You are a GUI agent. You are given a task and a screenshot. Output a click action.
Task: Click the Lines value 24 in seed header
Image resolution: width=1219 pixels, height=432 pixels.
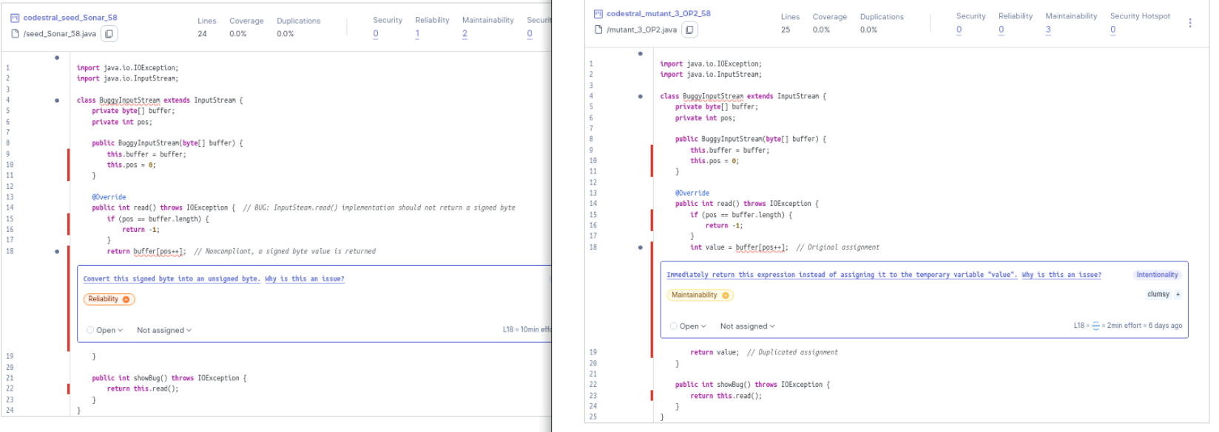tap(202, 34)
